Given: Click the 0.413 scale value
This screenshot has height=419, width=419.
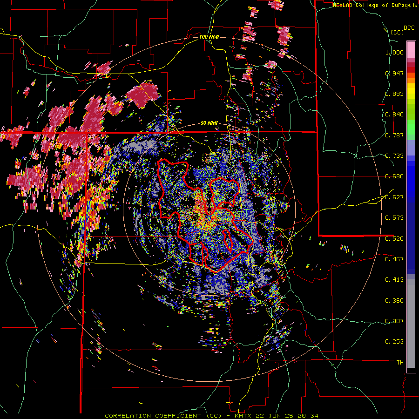Looking at the screenshot, I should click(x=394, y=280).
